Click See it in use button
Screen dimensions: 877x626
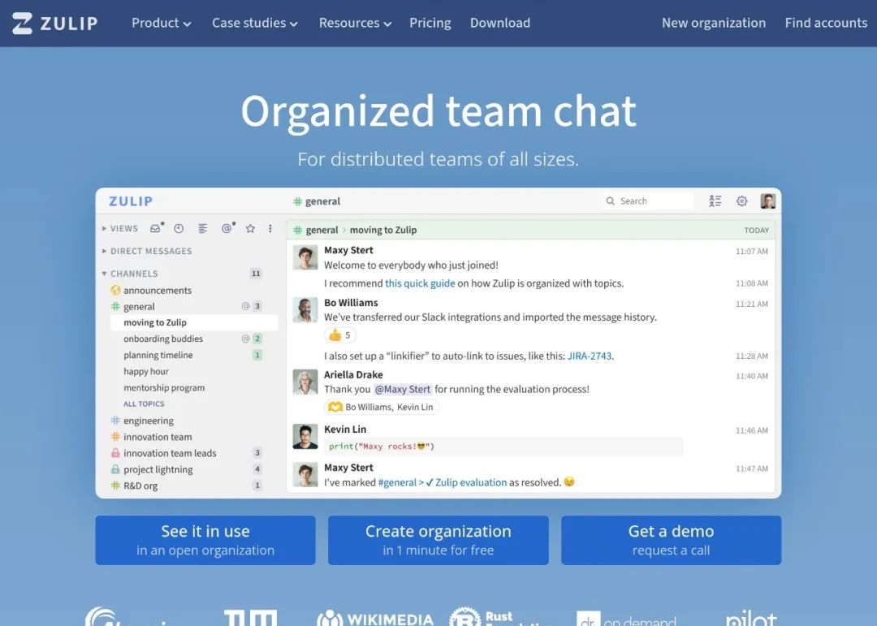205,540
